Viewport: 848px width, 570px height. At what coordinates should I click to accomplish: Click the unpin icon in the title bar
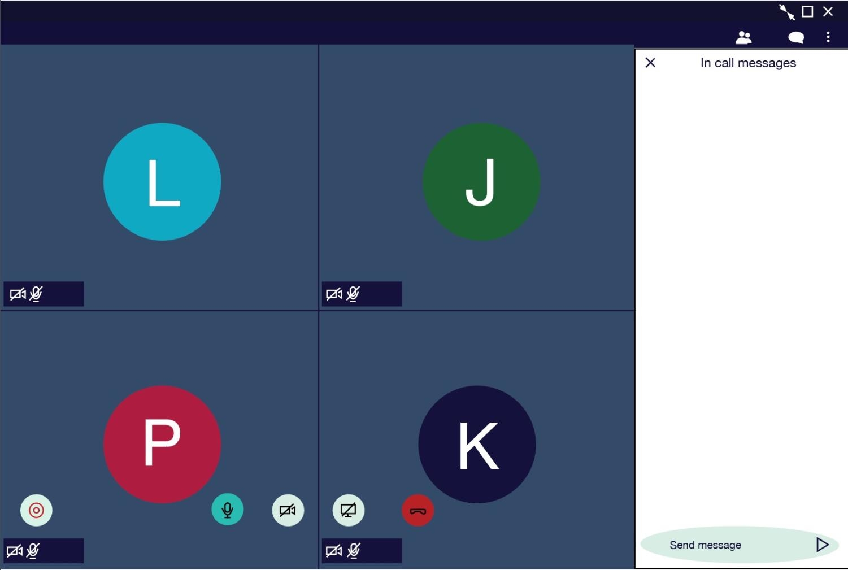click(x=786, y=12)
